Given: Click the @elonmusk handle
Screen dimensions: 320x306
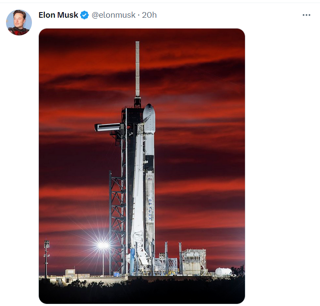Looking at the screenshot, I should 113,15.
